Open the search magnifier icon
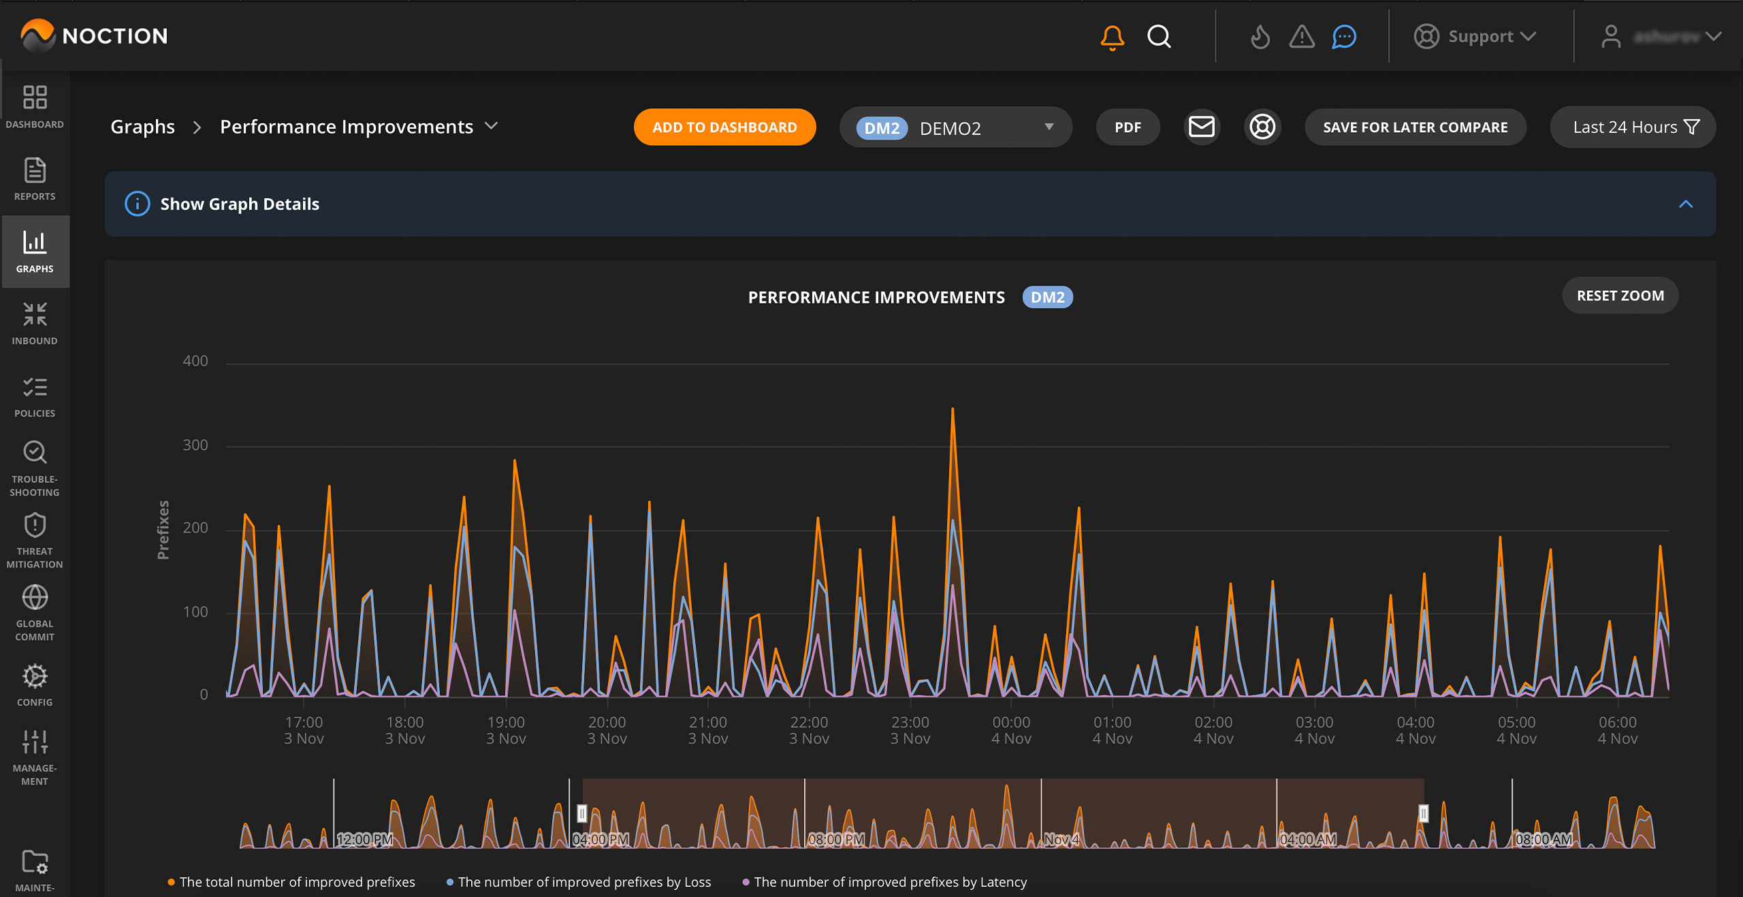The height and width of the screenshot is (897, 1743). pos(1158,37)
